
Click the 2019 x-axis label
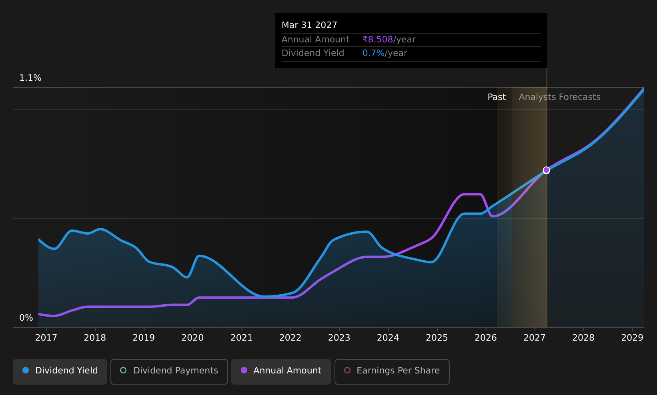(x=144, y=338)
